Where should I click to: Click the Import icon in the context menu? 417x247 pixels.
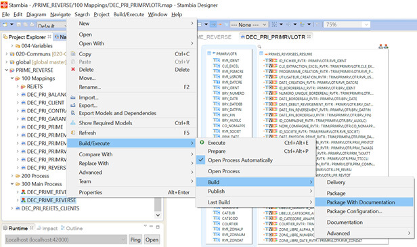(x=73, y=97)
